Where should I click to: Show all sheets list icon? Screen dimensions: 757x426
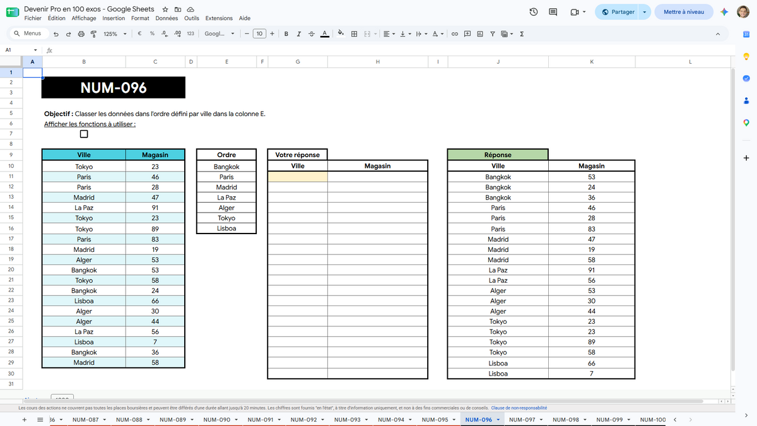[40, 420]
